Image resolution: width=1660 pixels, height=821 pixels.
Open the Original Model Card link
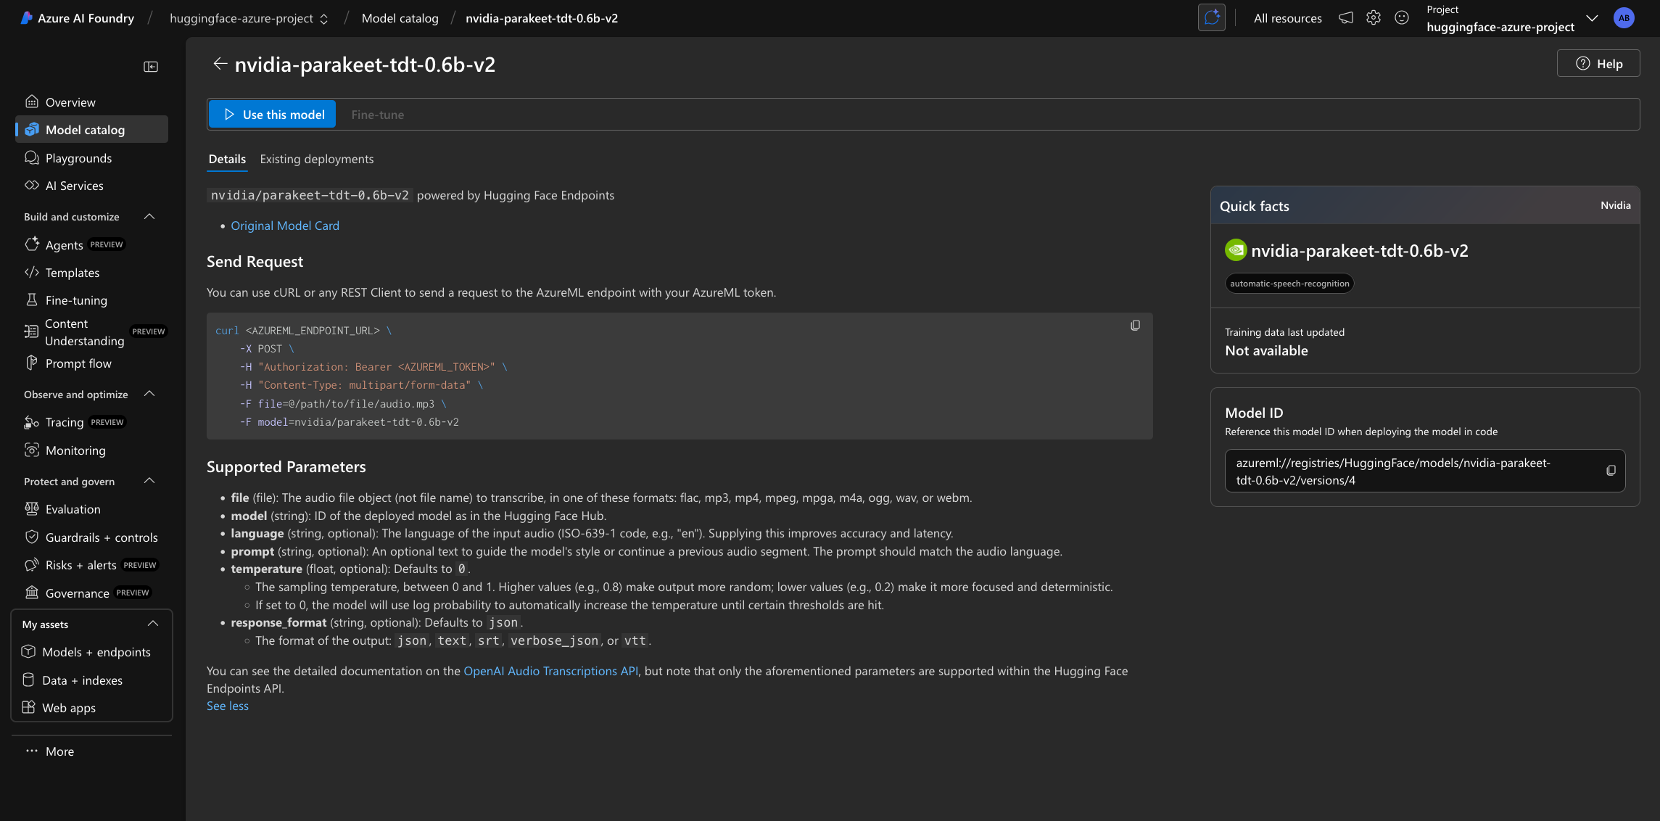[284, 226]
